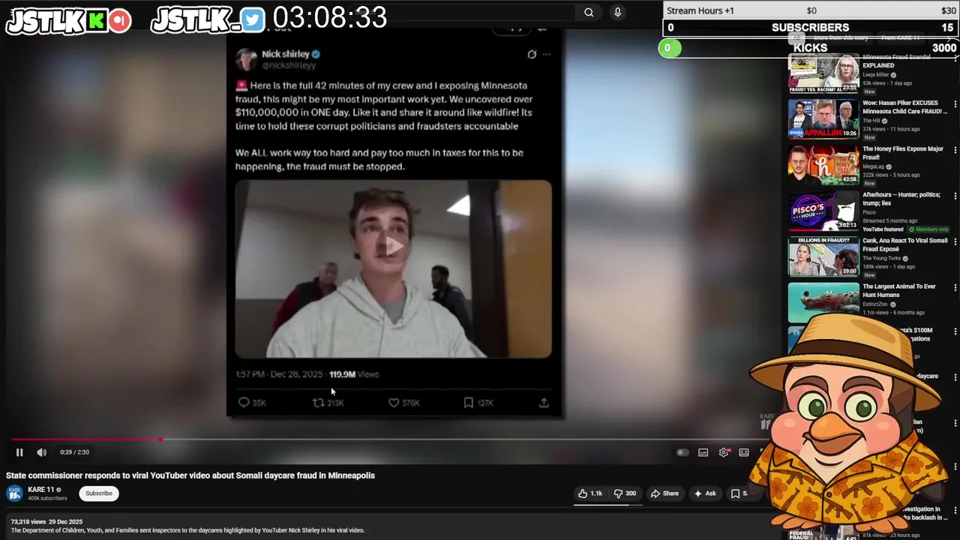The image size is (960, 540).
Task: Subscribe to the KARE 11 channel
Action: [x=99, y=493]
